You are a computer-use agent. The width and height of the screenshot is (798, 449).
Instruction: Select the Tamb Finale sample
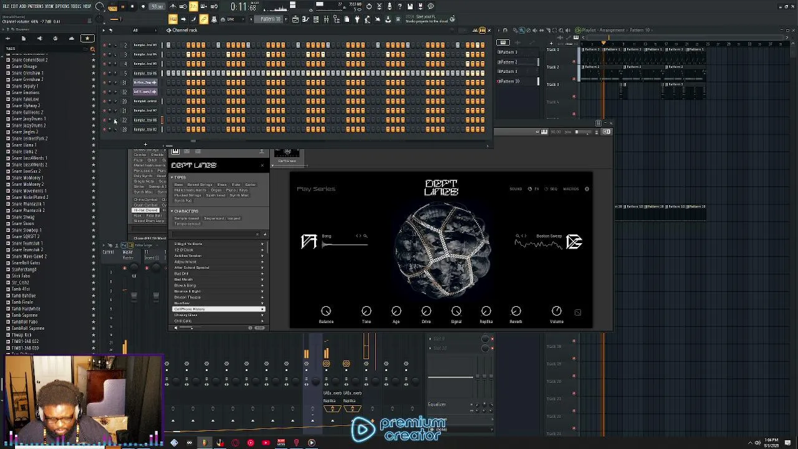[x=22, y=302]
